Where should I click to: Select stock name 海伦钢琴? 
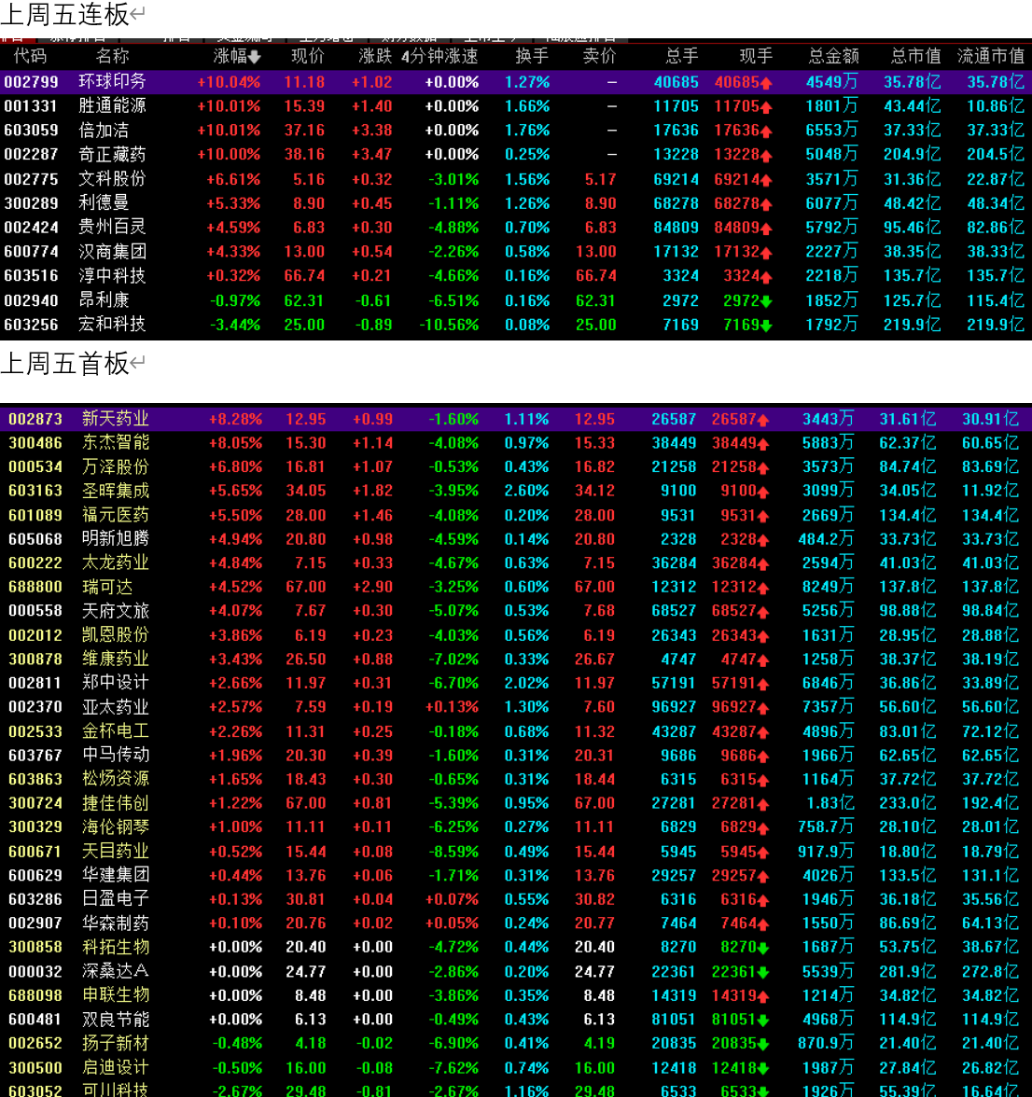point(116,826)
